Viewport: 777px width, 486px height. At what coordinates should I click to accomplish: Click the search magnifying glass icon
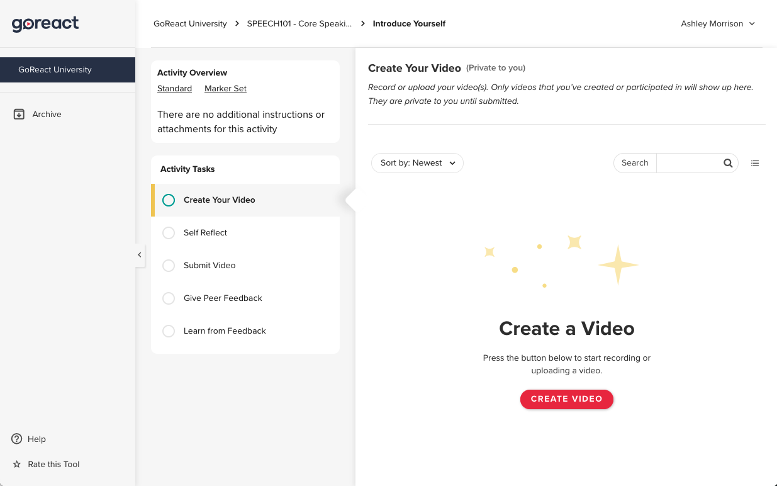pos(728,163)
